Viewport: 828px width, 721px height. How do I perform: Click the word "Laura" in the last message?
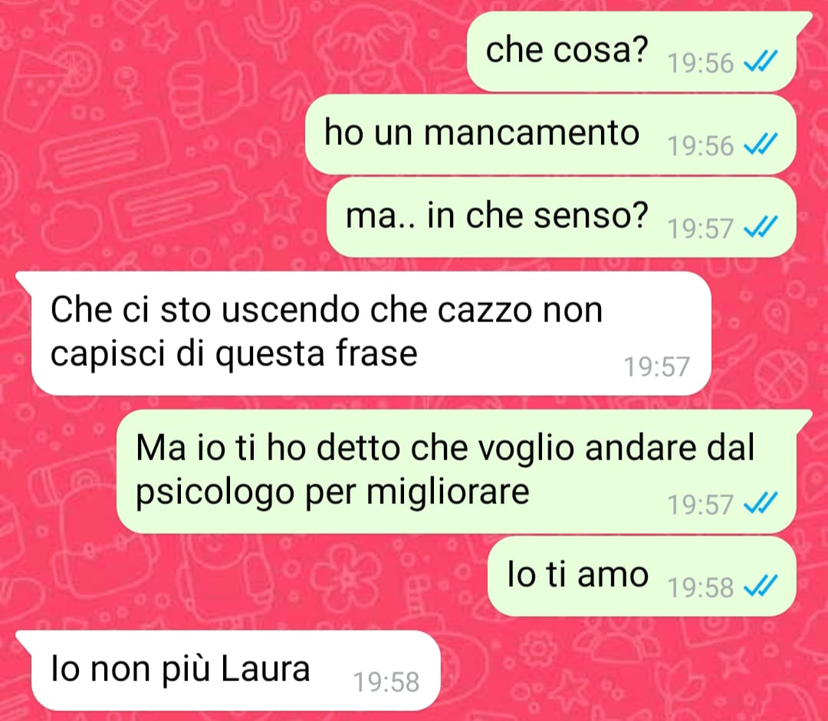click(265, 669)
